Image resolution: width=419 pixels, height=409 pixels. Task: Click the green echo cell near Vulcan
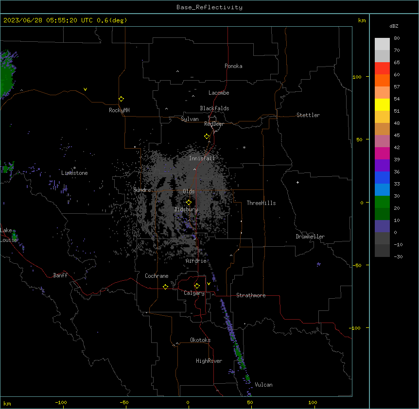click(x=247, y=377)
